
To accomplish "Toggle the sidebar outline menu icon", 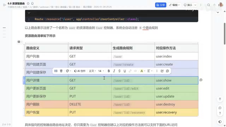I will 5,5.
